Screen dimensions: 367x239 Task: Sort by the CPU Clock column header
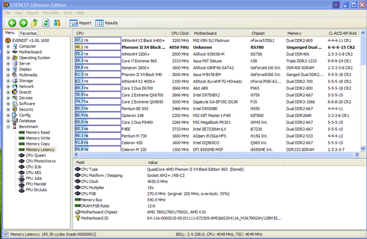[178, 33]
